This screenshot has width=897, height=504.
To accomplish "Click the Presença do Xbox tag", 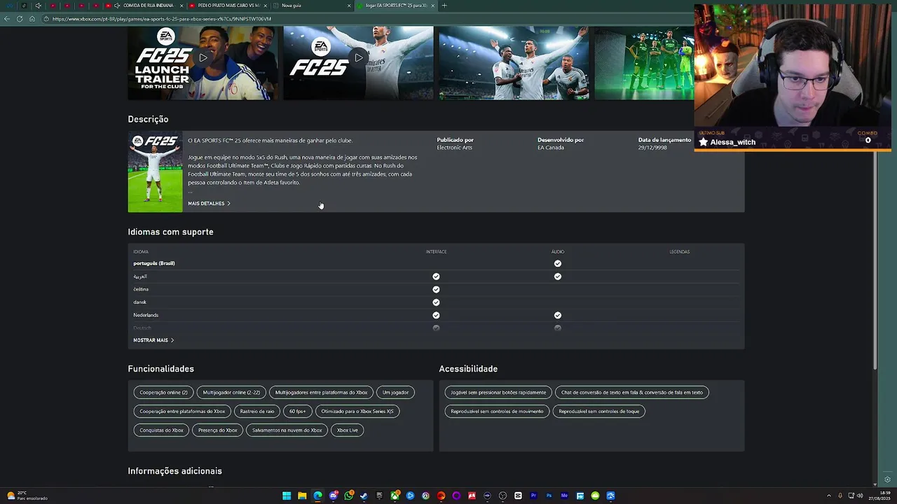I will [x=217, y=430].
